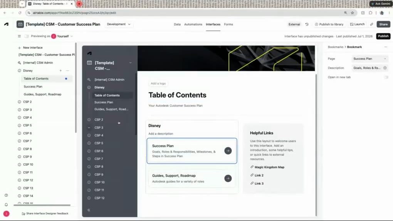
Task: Select CSP 7 in the interface list
Action: [27, 141]
